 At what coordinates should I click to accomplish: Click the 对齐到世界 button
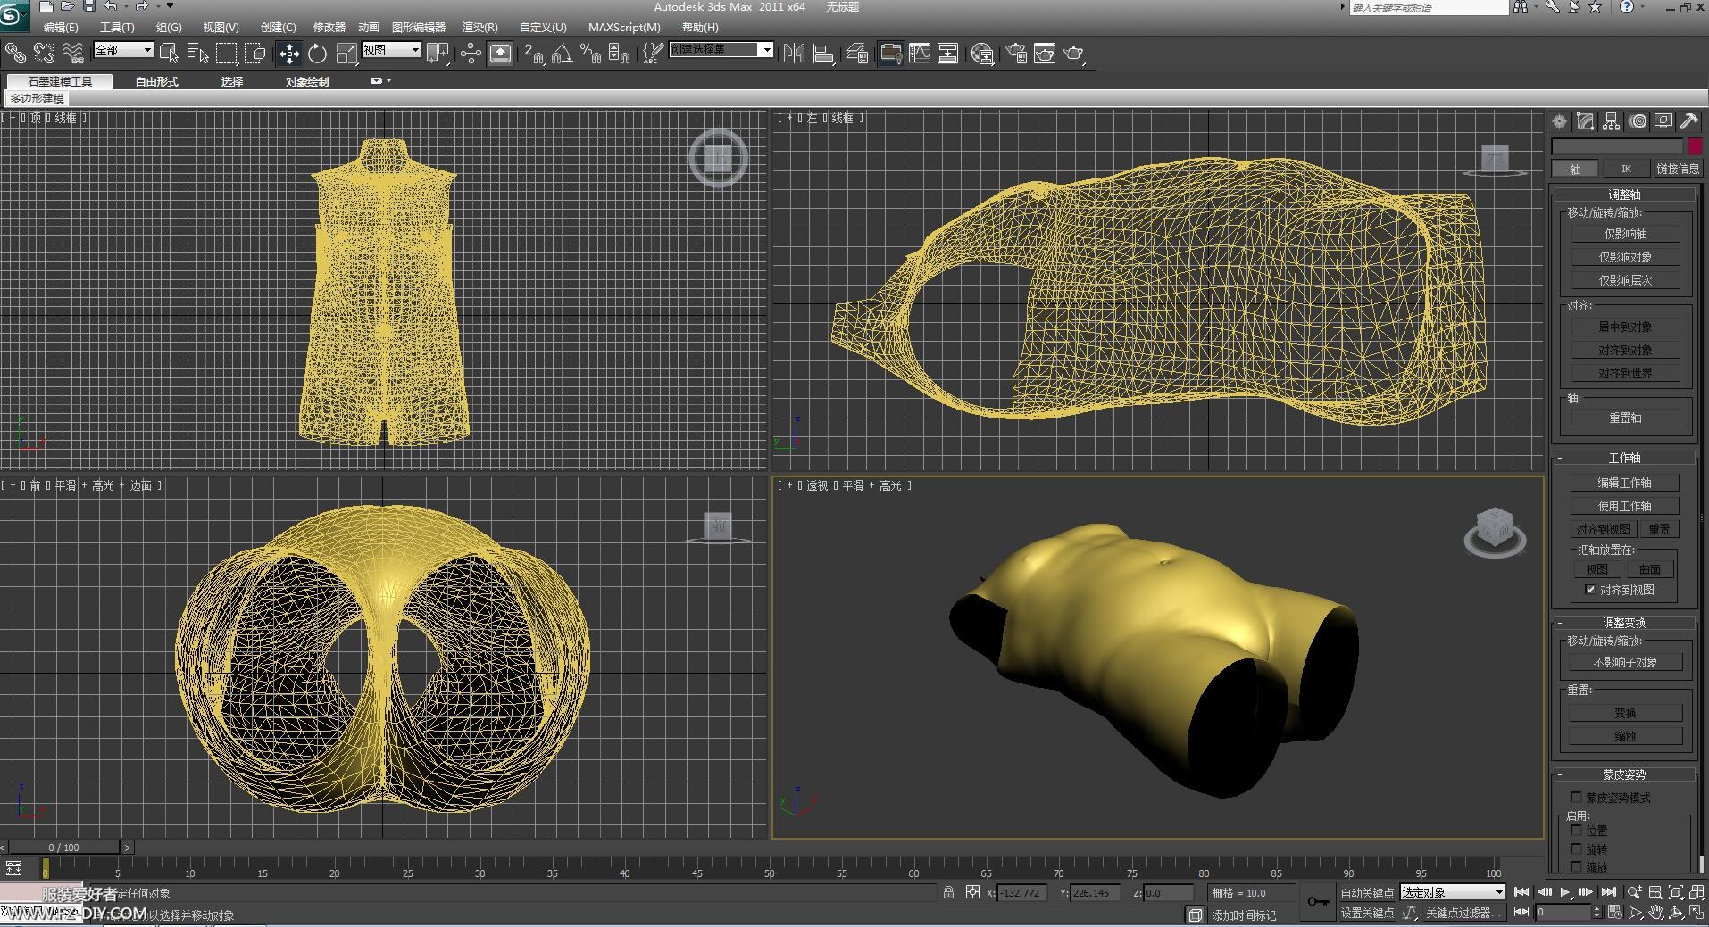1625,373
